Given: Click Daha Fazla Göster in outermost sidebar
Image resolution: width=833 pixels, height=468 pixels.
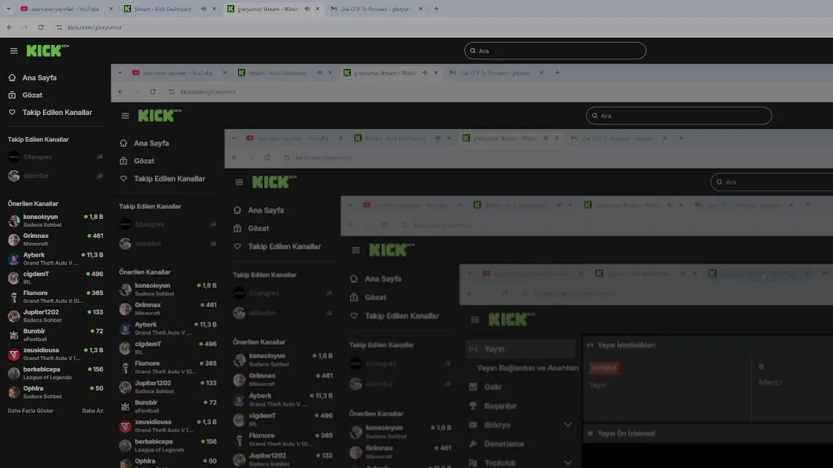Looking at the screenshot, I should coord(31,411).
